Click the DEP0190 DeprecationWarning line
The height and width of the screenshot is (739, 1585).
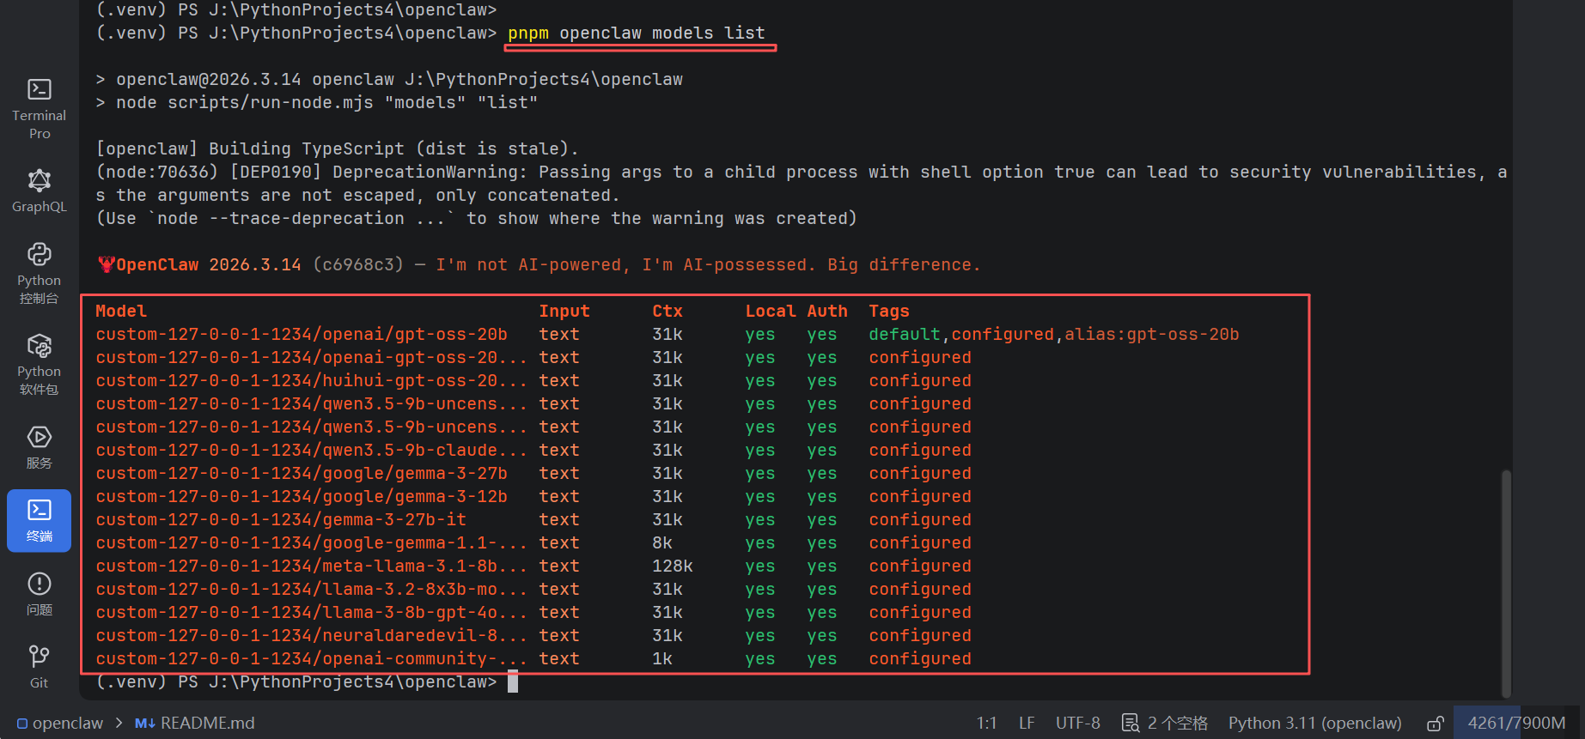point(801,172)
